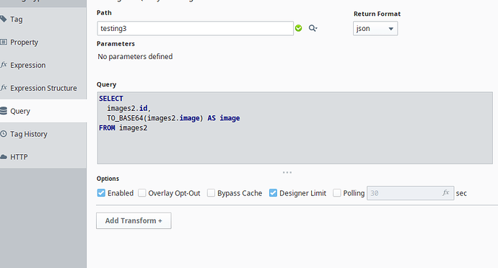Screen dimensions: 498x268
Task: Open the Return Format json dropdown
Action: point(375,29)
